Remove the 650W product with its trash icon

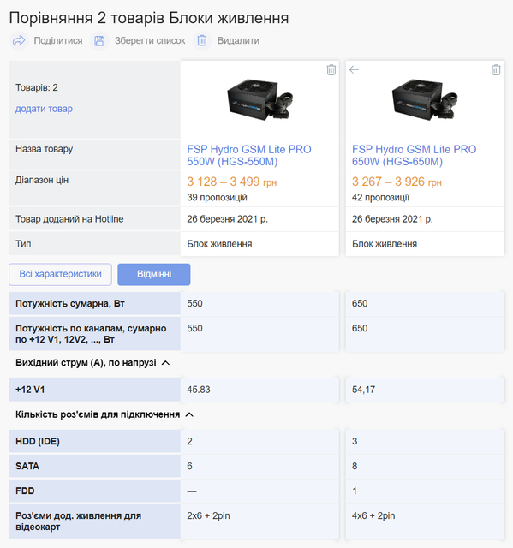[496, 70]
